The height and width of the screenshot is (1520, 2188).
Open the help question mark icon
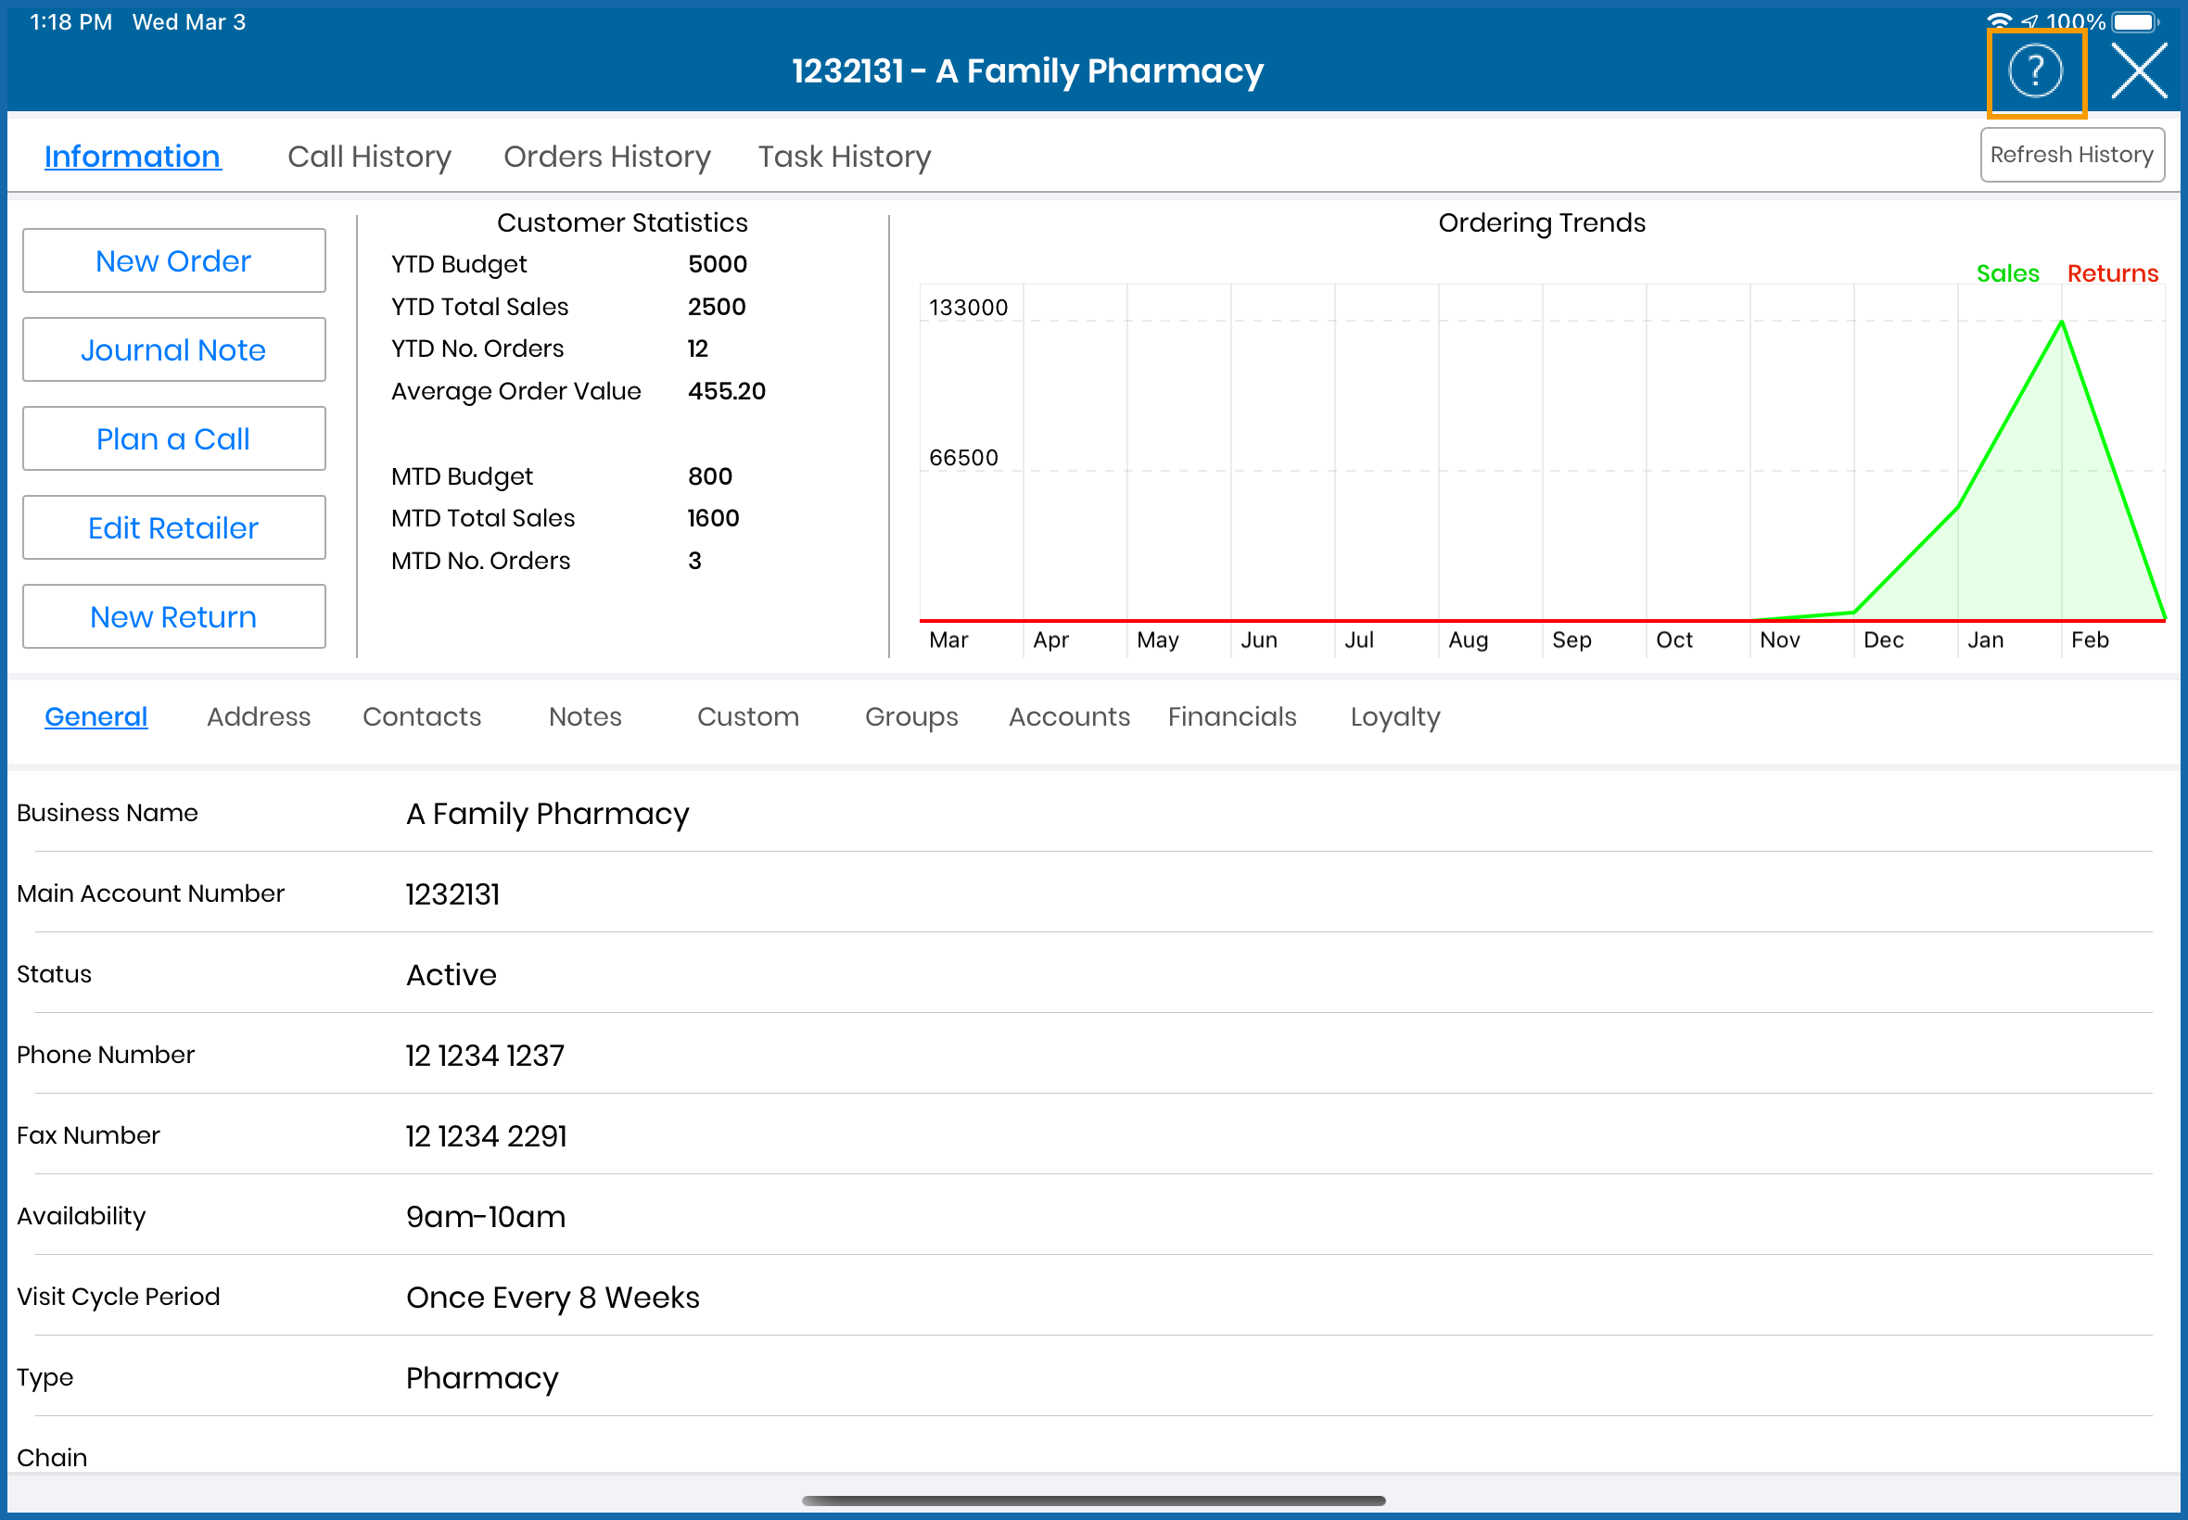tap(2035, 71)
